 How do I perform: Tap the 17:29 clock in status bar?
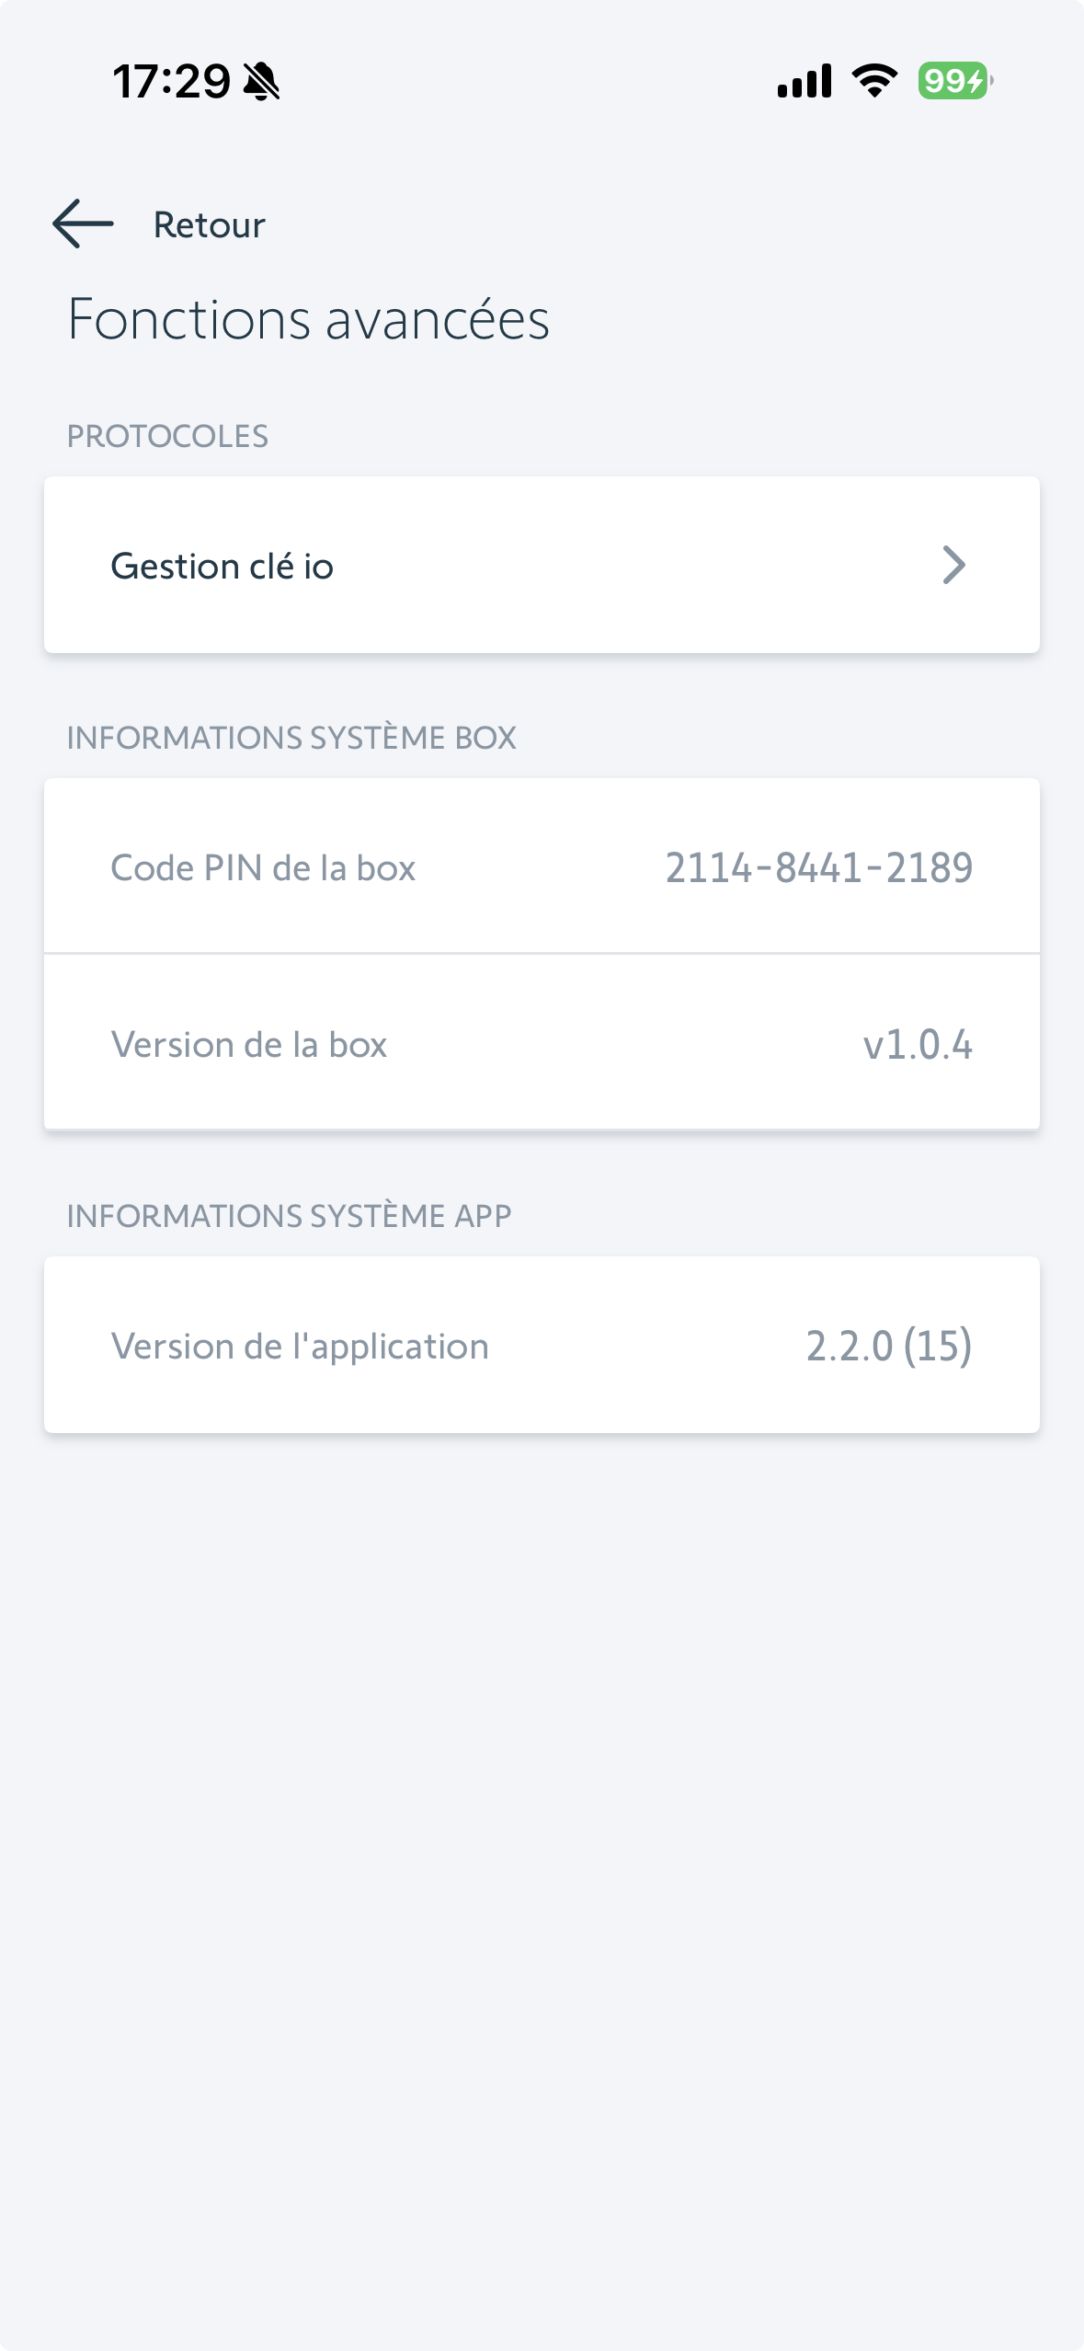pyautogui.click(x=171, y=82)
